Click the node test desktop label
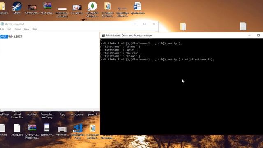This screenshot has width=263, height=148. pyautogui.click(x=32, y=114)
